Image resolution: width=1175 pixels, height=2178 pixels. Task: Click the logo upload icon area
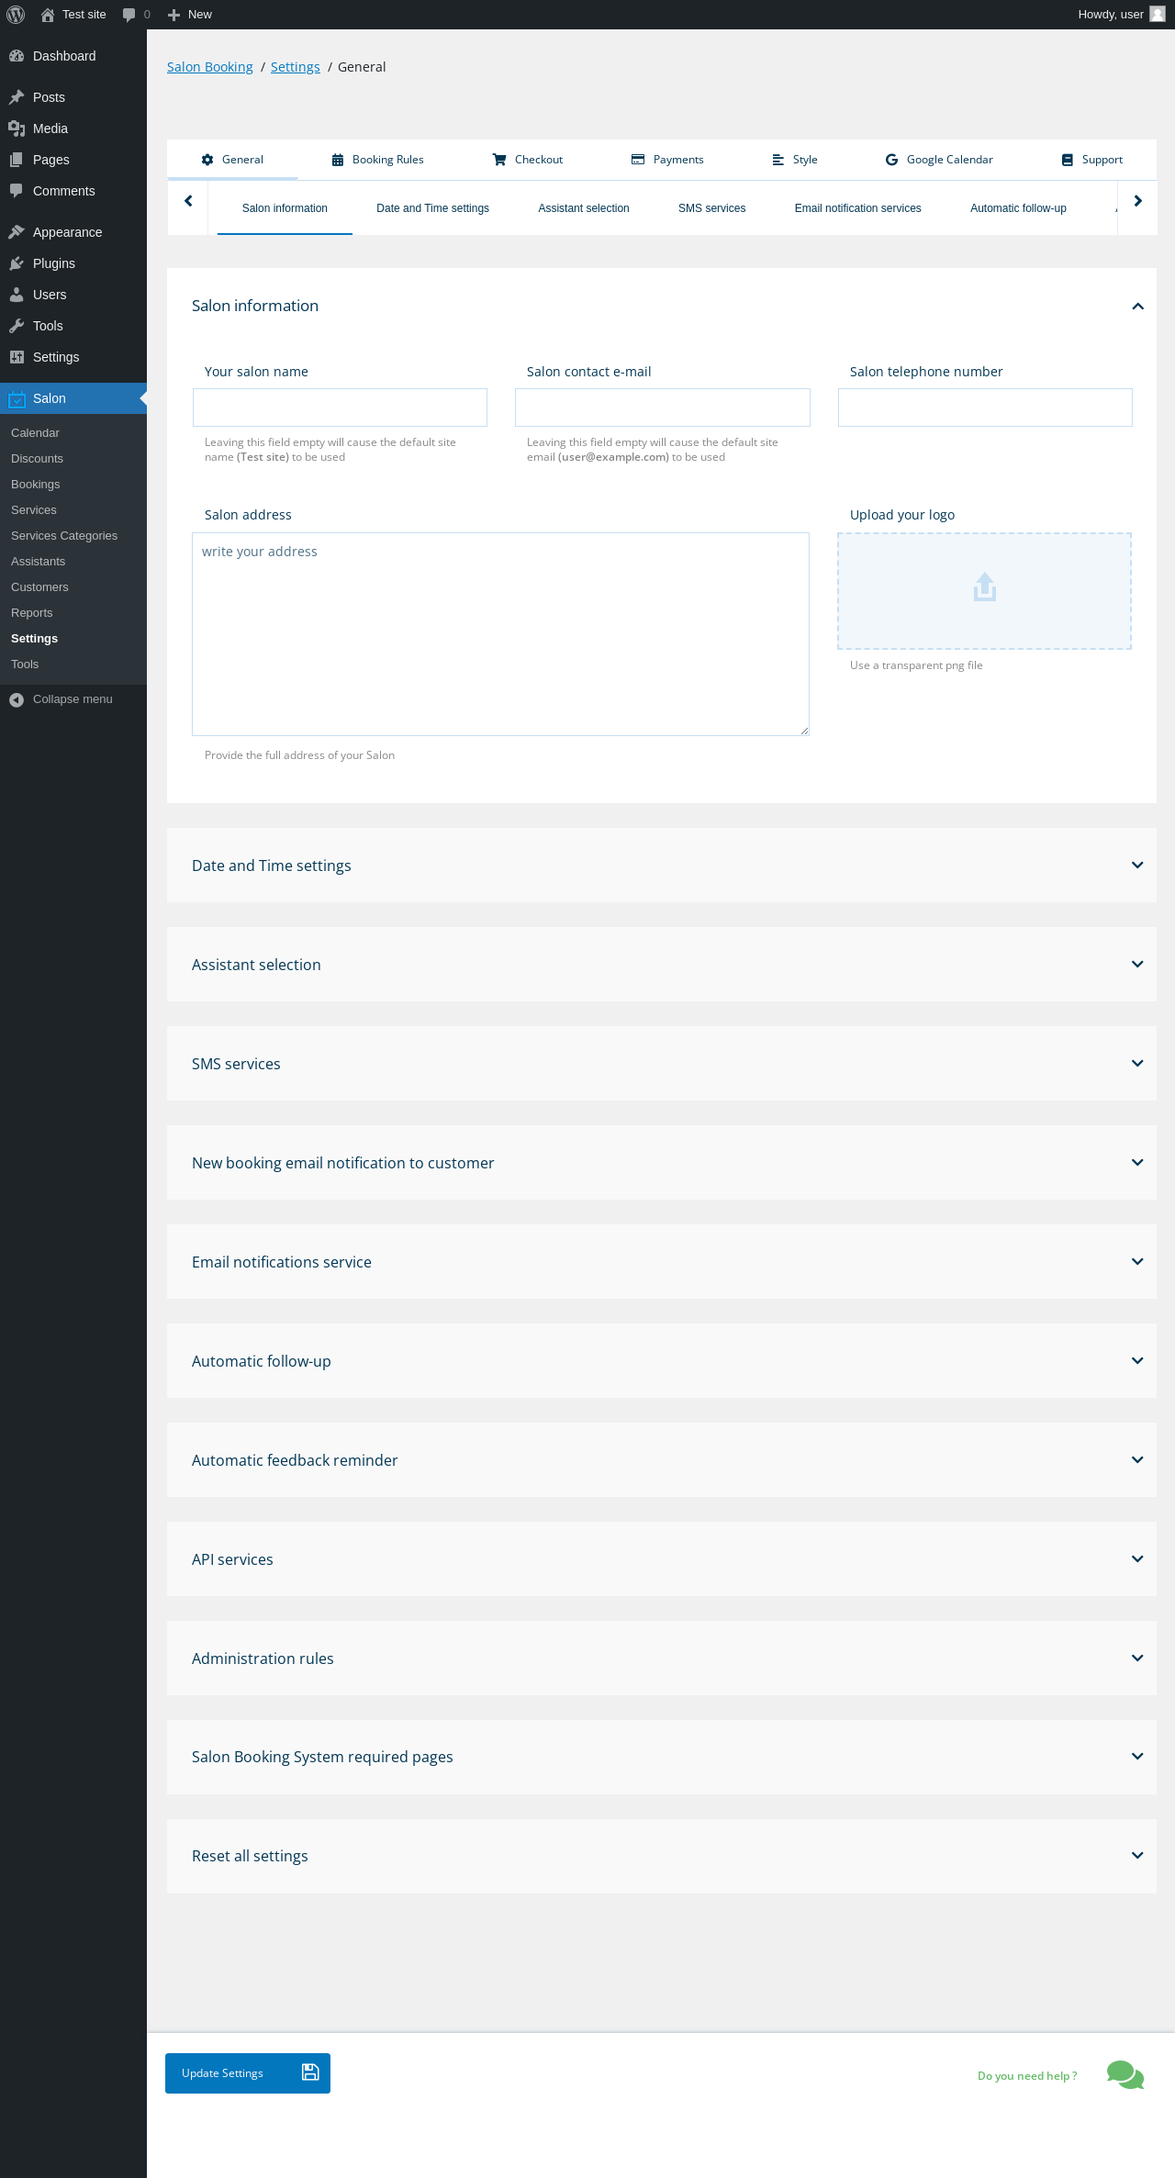[x=984, y=587]
